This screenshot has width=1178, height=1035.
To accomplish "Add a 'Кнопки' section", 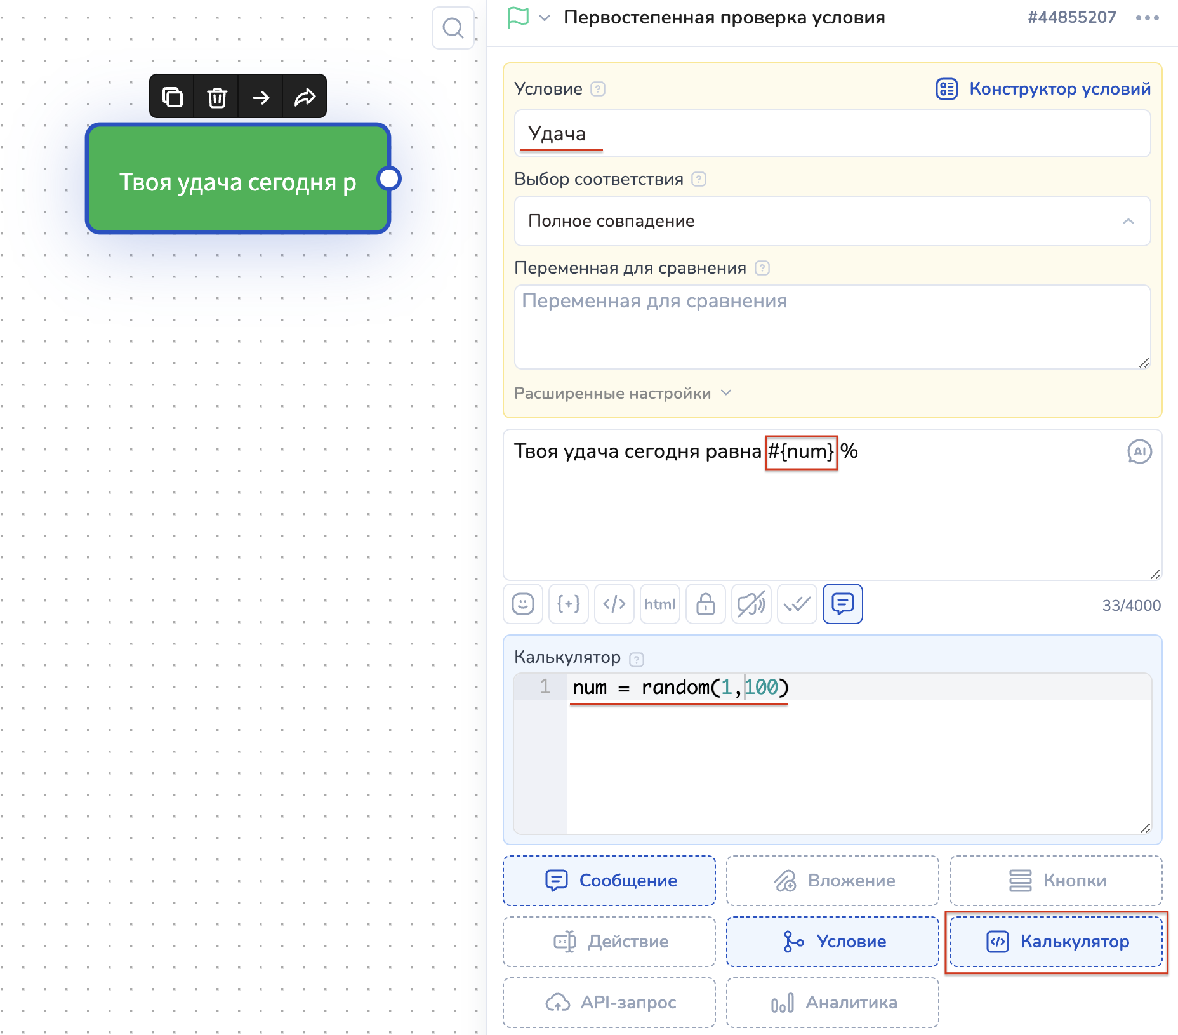I will point(1056,881).
